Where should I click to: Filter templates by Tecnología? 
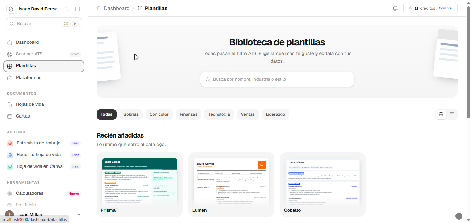[219, 114]
